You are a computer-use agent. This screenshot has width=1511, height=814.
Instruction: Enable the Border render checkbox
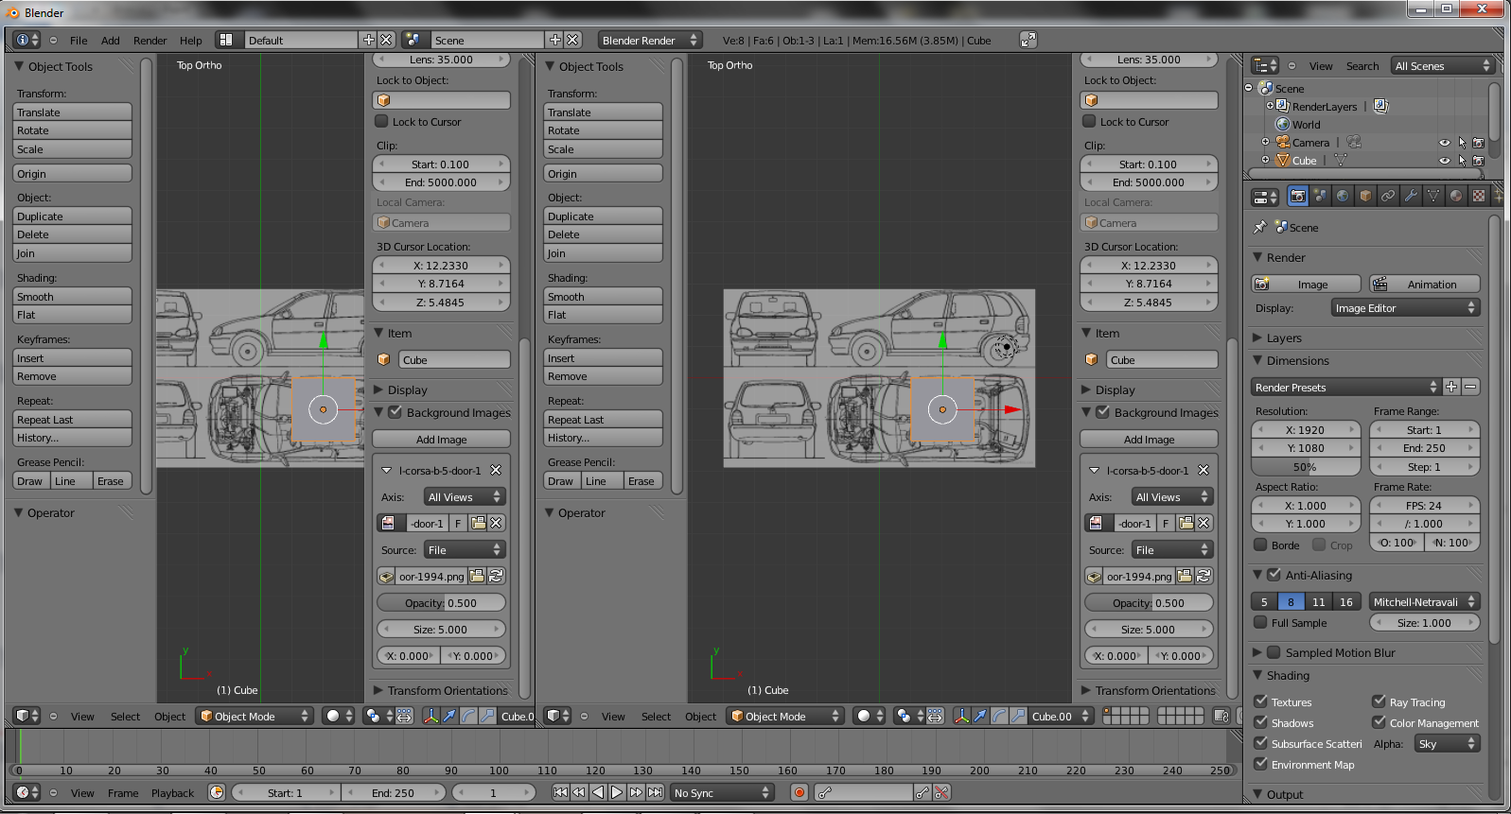[1260, 545]
